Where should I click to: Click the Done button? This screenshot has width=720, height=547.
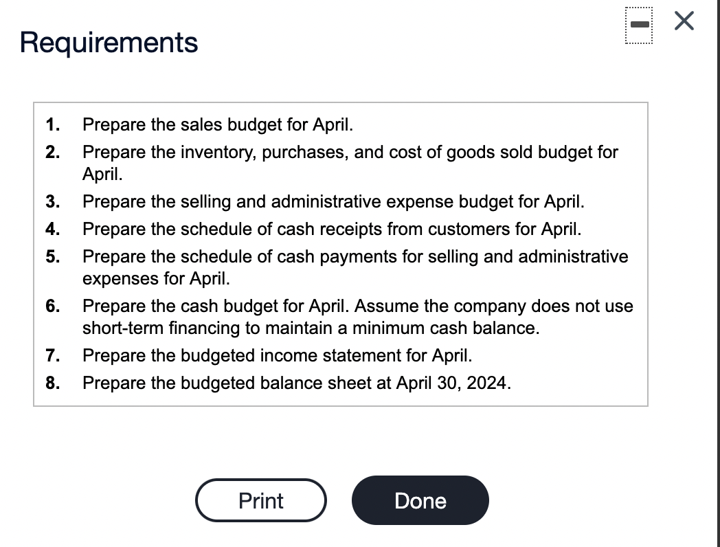tap(420, 500)
